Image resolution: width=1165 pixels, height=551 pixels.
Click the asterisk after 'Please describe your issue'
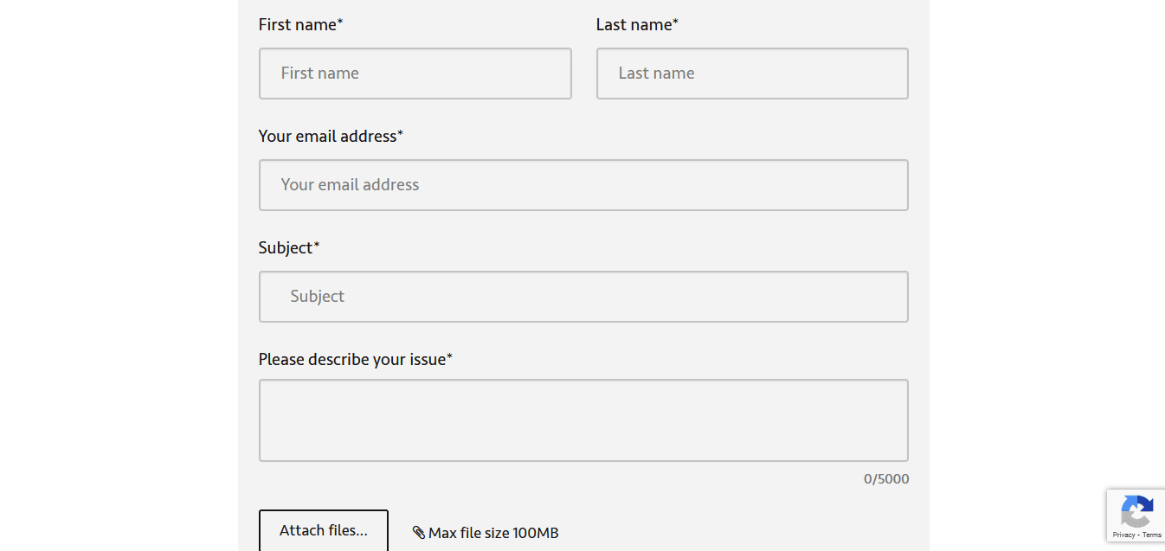tap(449, 356)
